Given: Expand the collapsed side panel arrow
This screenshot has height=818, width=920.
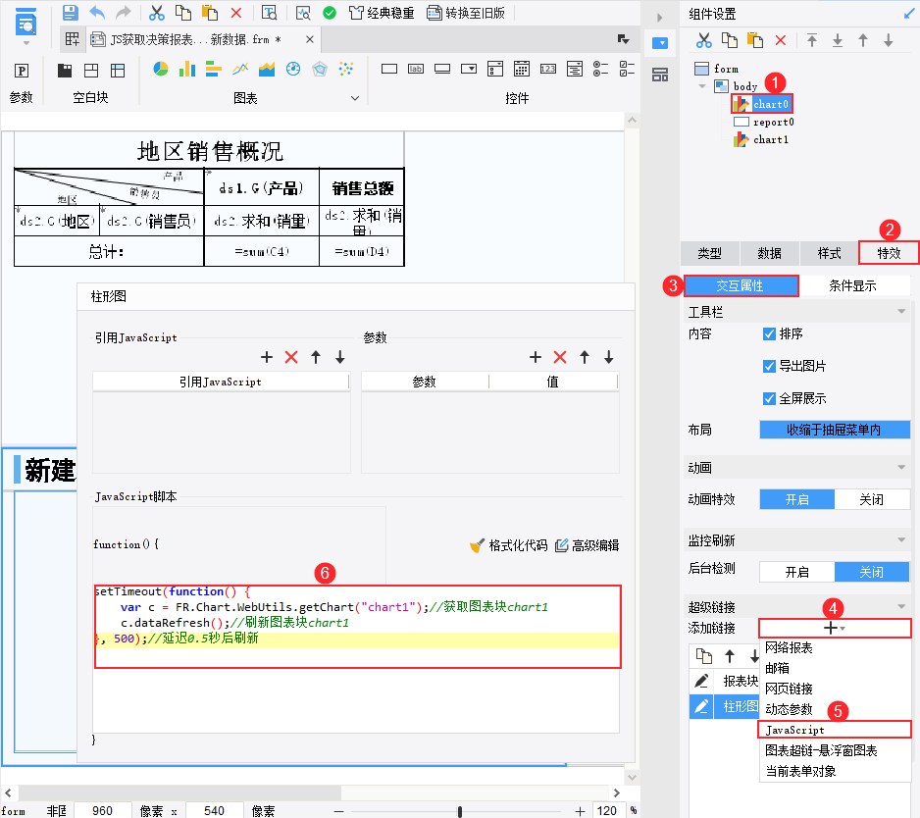Looking at the screenshot, I should (x=659, y=18).
